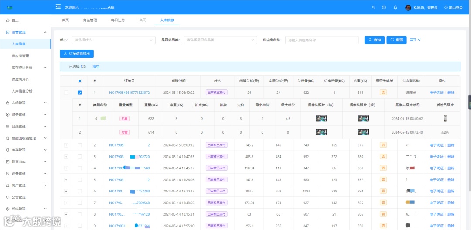Go to 首页 home icon in sidebar
Viewport: 471px width, 230px height.
pyautogui.click(x=7, y=21)
